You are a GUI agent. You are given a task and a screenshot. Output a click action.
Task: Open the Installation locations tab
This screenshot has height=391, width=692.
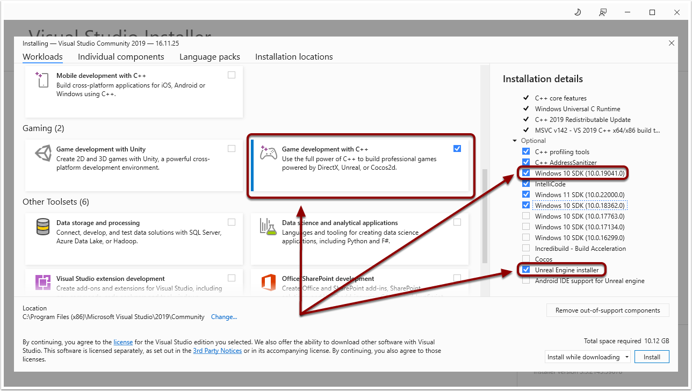(294, 57)
